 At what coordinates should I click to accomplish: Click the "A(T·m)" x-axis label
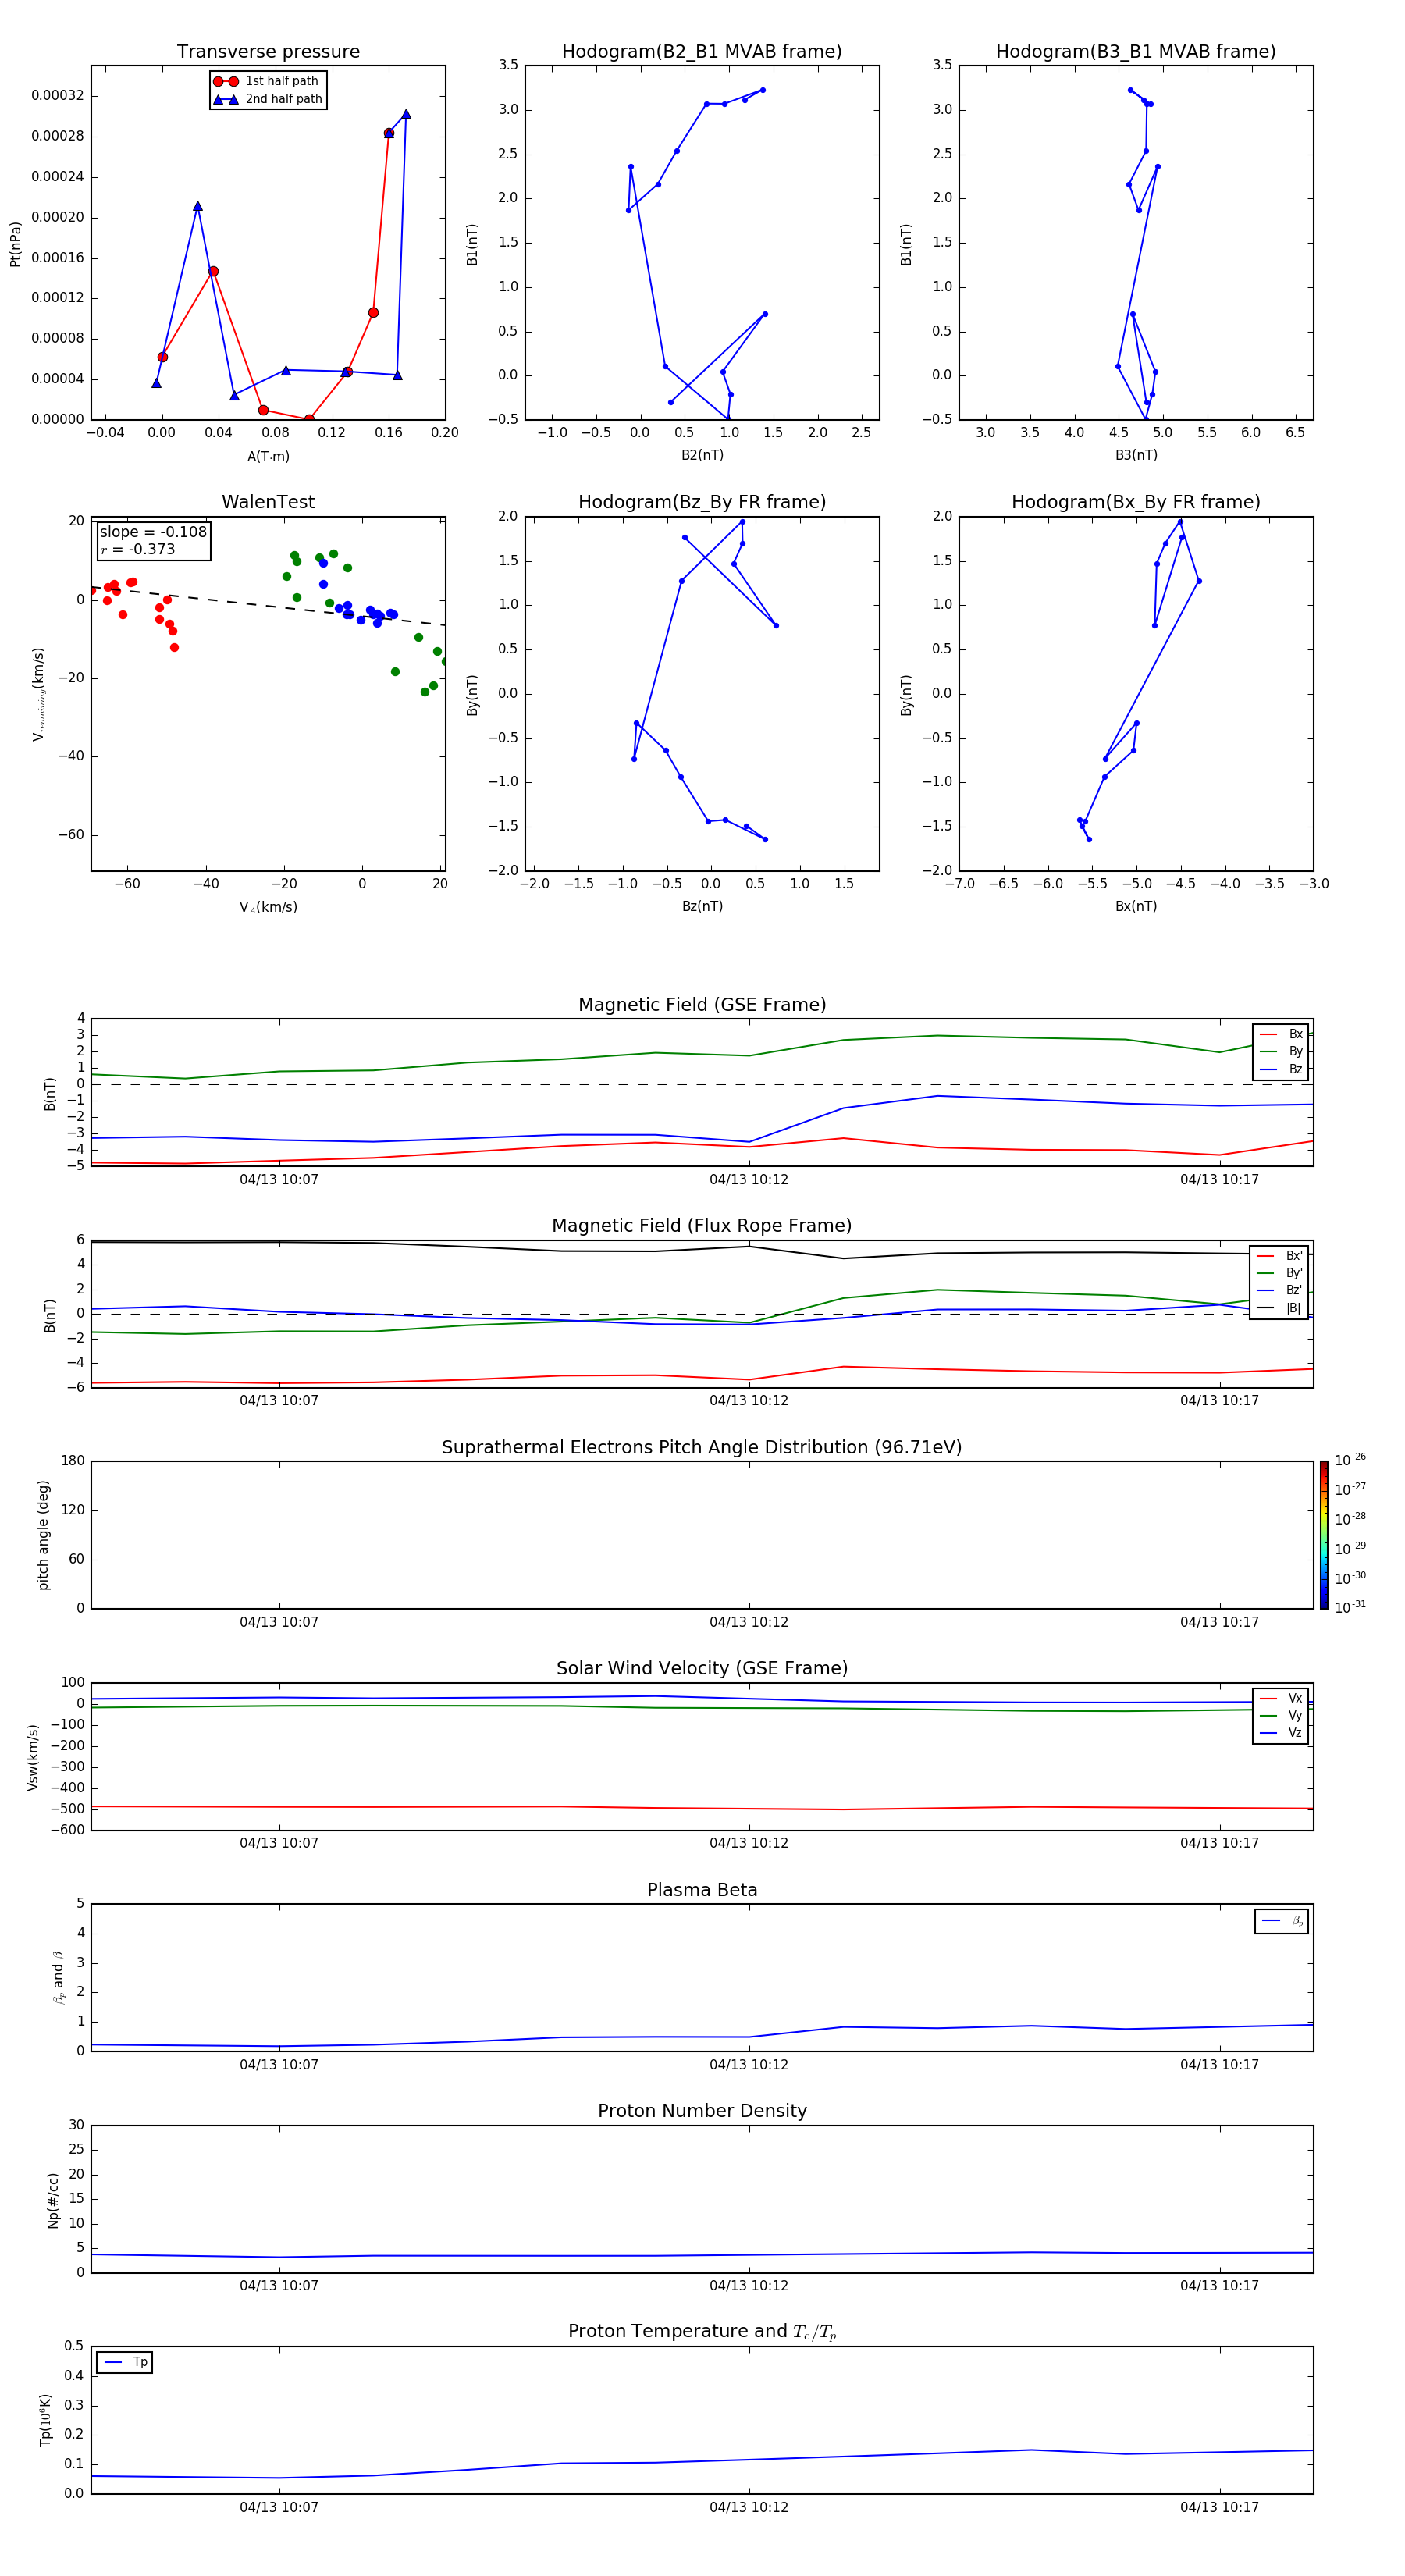coord(268,457)
